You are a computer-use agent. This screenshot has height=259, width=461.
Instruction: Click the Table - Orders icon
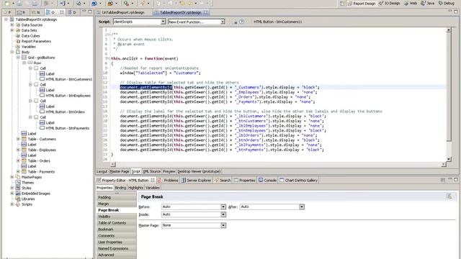[24, 160]
